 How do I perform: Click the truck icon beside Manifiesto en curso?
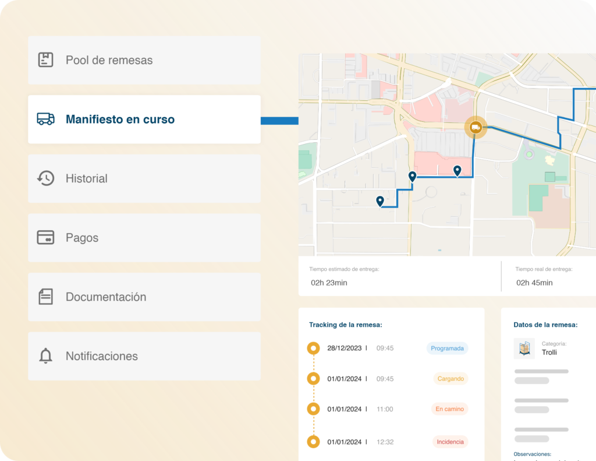click(x=45, y=119)
